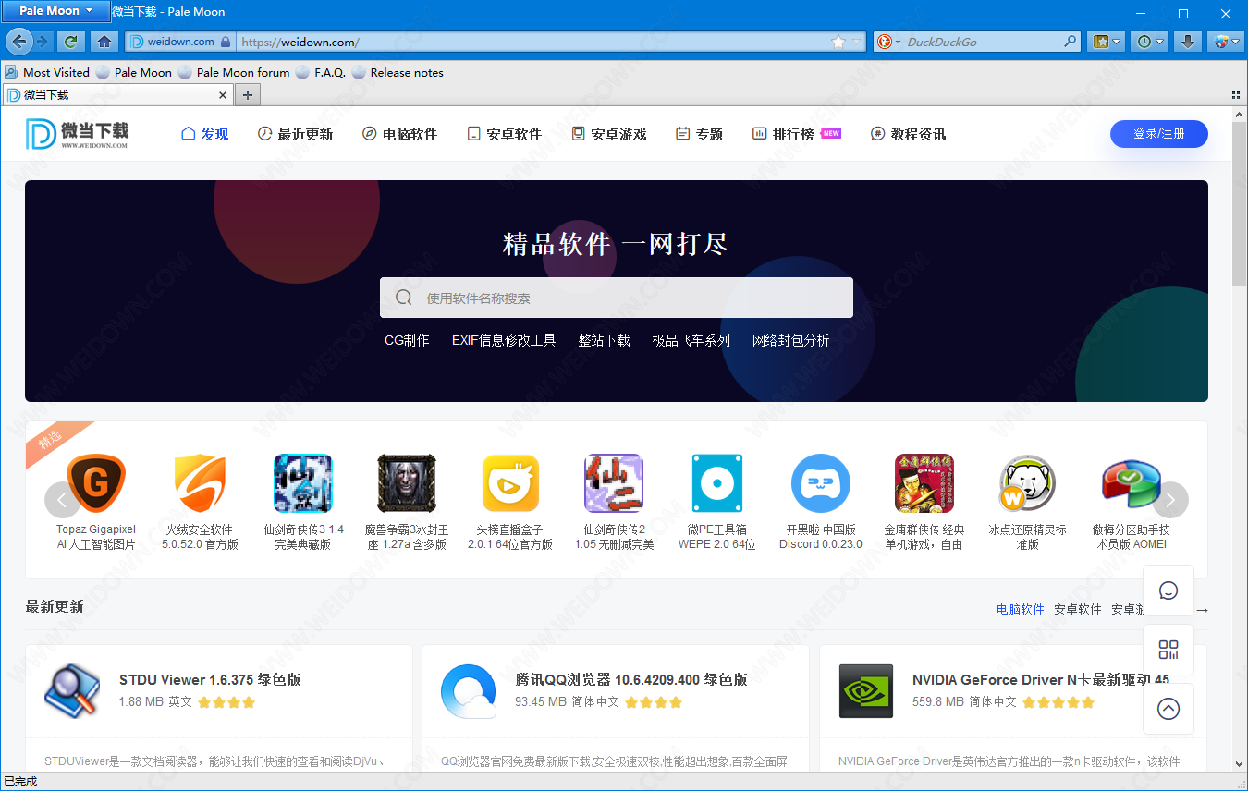Go back using the browser back arrow
The image size is (1248, 791).
click(18, 42)
